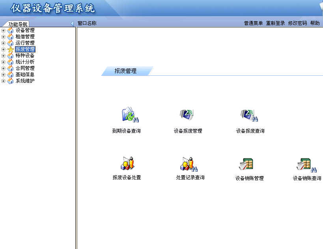Screen dimensions: 323x249
Task: Click the house icon beside 运行管理
Action: pyautogui.click(x=10, y=43)
